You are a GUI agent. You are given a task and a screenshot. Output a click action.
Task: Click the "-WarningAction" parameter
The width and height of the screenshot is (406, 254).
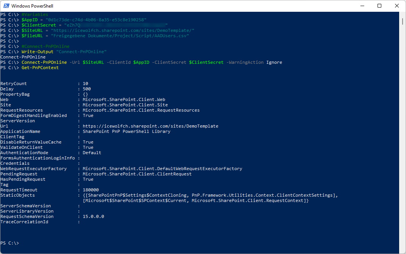(245, 62)
